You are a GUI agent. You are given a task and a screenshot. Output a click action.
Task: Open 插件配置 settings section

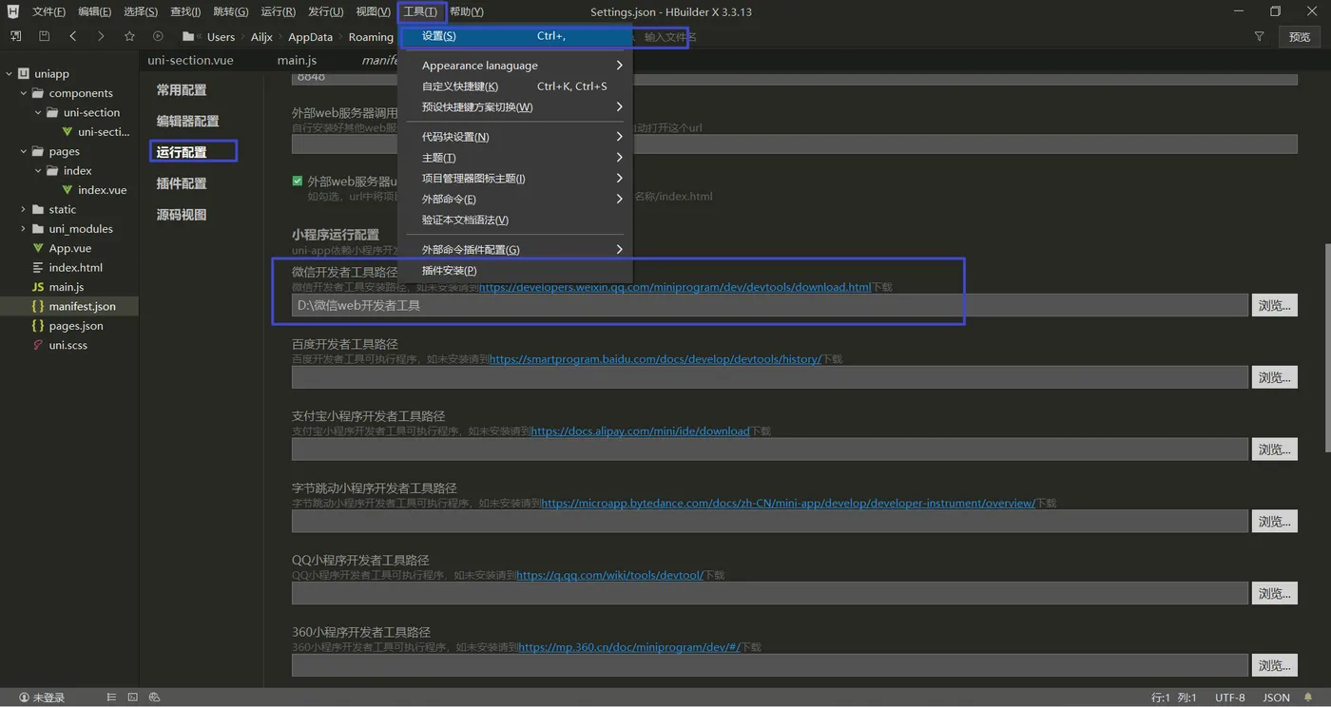click(x=182, y=183)
